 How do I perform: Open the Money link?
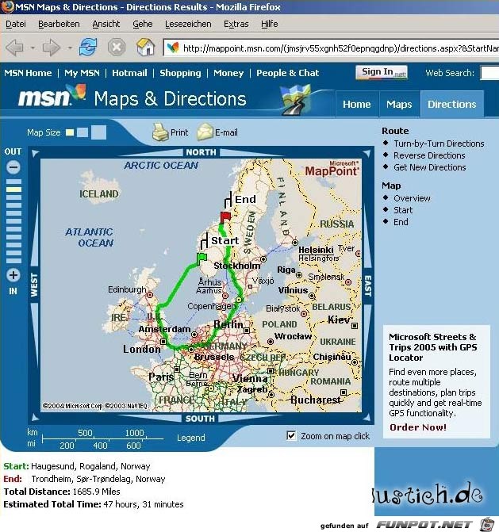point(228,73)
